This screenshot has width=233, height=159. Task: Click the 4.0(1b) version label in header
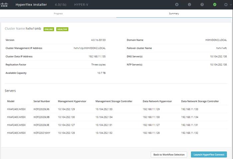click(60, 5)
